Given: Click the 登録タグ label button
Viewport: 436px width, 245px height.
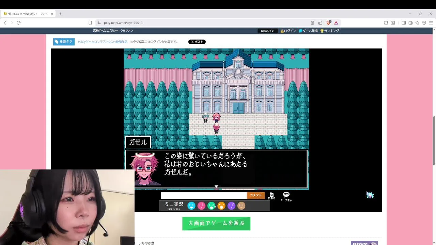Looking at the screenshot, I should pyautogui.click(x=64, y=42).
